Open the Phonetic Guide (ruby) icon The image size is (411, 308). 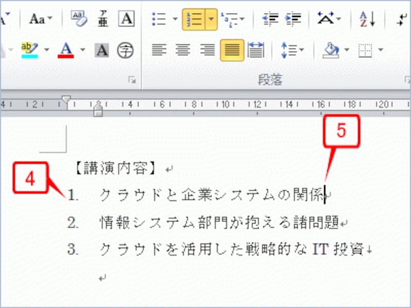click(x=103, y=18)
